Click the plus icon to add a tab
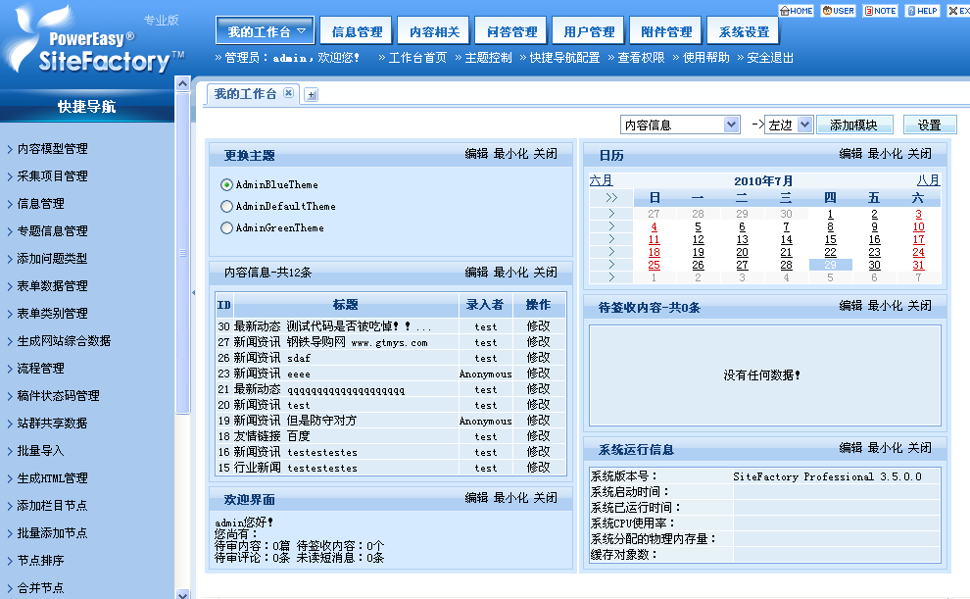Image resolution: width=970 pixels, height=599 pixels. pyautogui.click(x=312, y=95)
